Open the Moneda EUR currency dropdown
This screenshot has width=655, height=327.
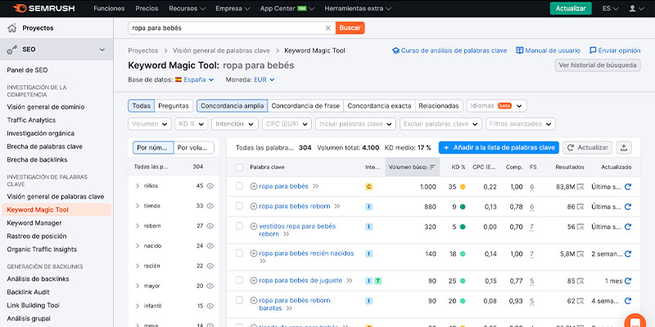tap(264, 79)
